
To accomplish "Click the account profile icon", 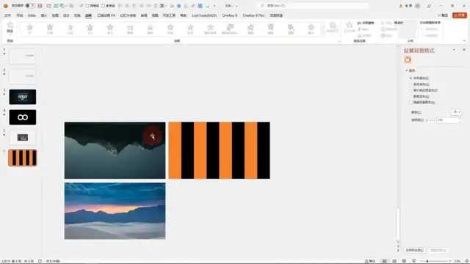I will coord(418,6).
